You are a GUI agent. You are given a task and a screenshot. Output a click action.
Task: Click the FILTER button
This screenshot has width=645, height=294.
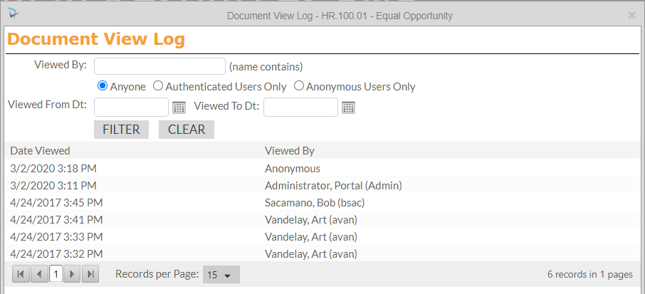pos(121,130)
